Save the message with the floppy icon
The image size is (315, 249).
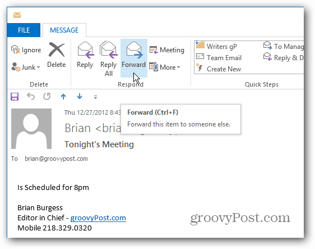point(15,97)
